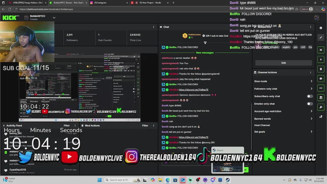
Task: Show hidden system tray icons
Action: click(284, 180)
